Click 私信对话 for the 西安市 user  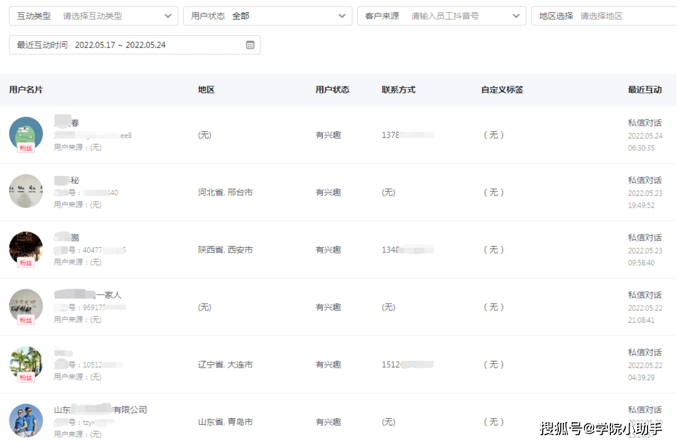pos(644,238)
